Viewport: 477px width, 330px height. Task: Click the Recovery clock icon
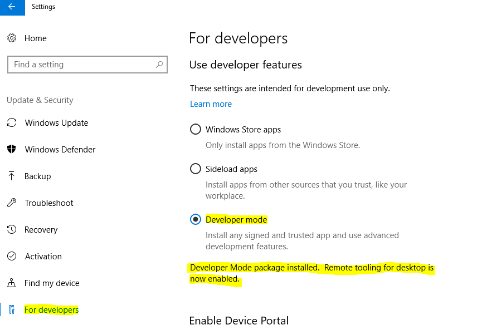click(12, 229)
